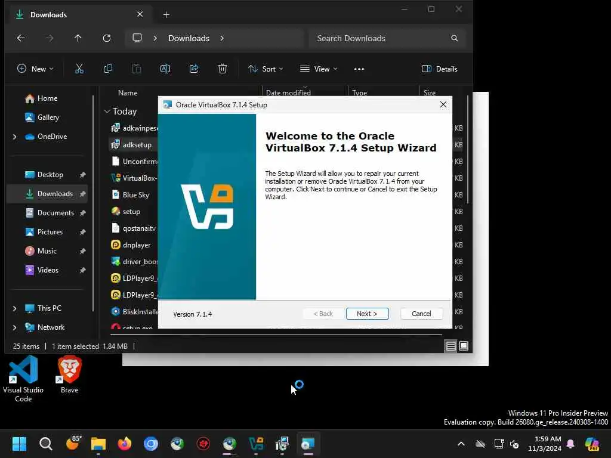Open clock and date panel

(545, 444)
